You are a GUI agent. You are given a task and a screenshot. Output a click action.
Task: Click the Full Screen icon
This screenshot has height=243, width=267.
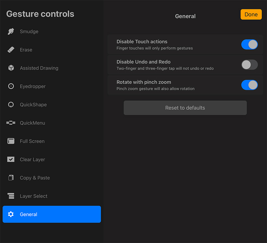(11, 141)
